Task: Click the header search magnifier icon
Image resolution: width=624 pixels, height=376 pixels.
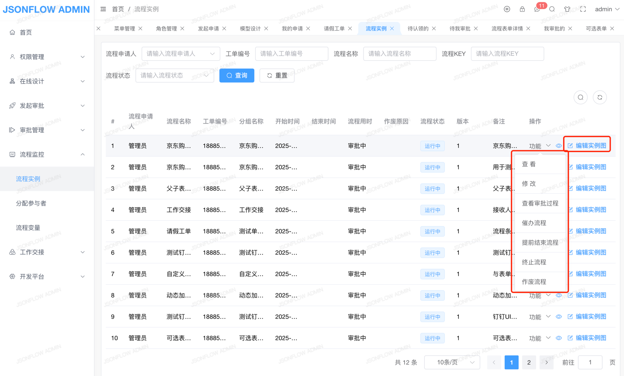Action: [552, 9]
